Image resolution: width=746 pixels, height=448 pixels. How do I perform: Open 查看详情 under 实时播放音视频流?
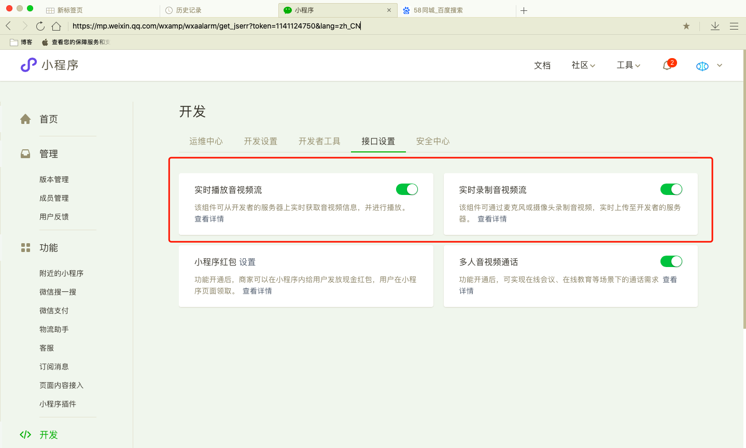pos(209,219)
